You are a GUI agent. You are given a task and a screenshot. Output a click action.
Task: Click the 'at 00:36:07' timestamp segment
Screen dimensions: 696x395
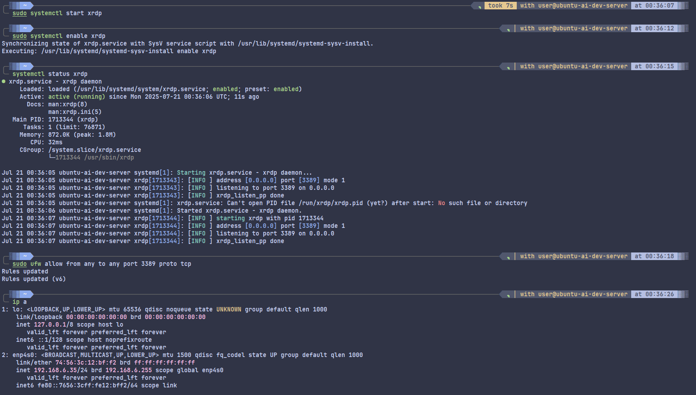tap(654, 5)
